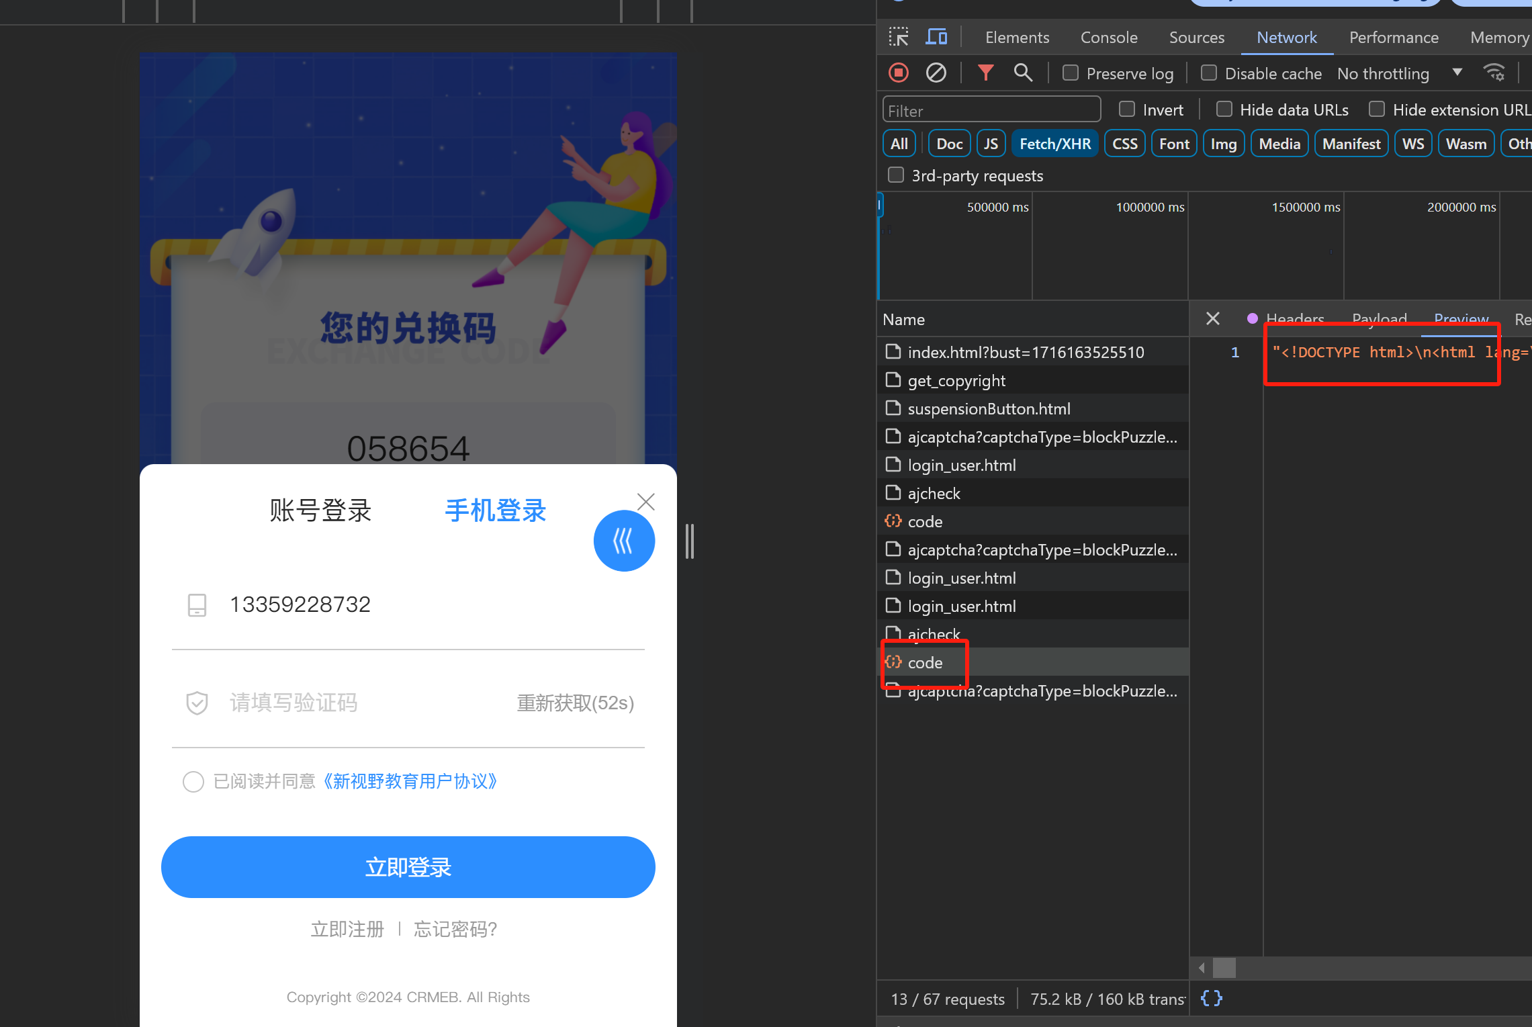
Task: Clear the network log
Action: coord(936,73)
